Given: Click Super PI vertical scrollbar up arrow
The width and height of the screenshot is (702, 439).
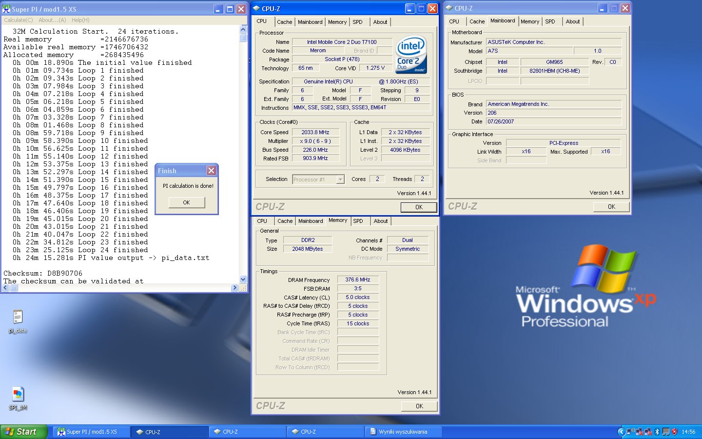Looking at the screenshot, I should pyautogui.click(x=243, y=29).
